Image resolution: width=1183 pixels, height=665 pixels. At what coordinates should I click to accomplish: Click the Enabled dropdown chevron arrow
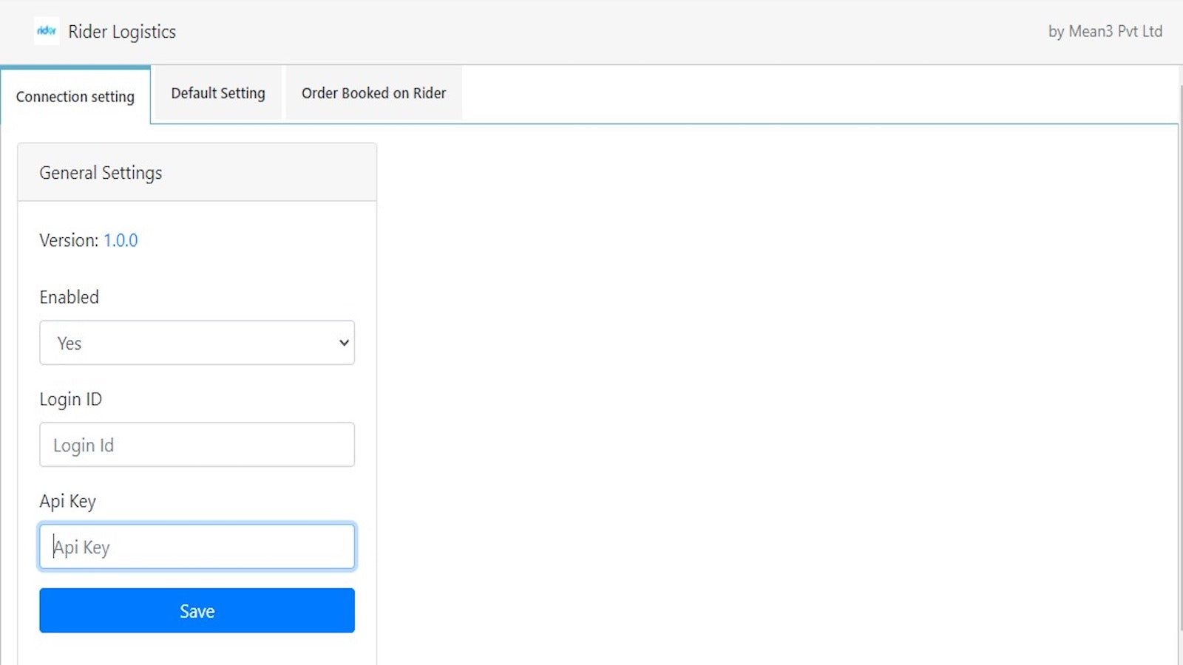coord(343,342)
